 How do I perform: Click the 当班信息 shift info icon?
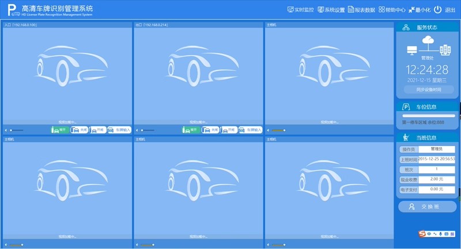pyautogui.click(x=406, y=137)
